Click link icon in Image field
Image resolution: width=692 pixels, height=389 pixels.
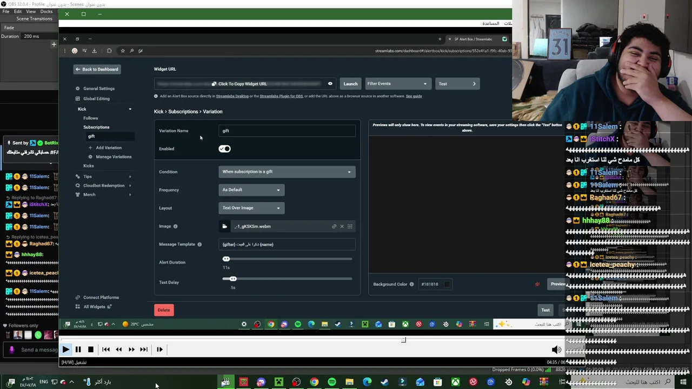pyautogui.click(x=334, y=226)
